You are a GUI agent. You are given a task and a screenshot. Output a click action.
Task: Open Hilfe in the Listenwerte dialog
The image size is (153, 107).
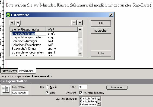click(101, 53)
